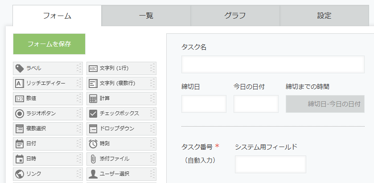This screenshot has height=183, width=374.
Task: Click the Number (数値) field icon
Action: click(x=20, y=99)
